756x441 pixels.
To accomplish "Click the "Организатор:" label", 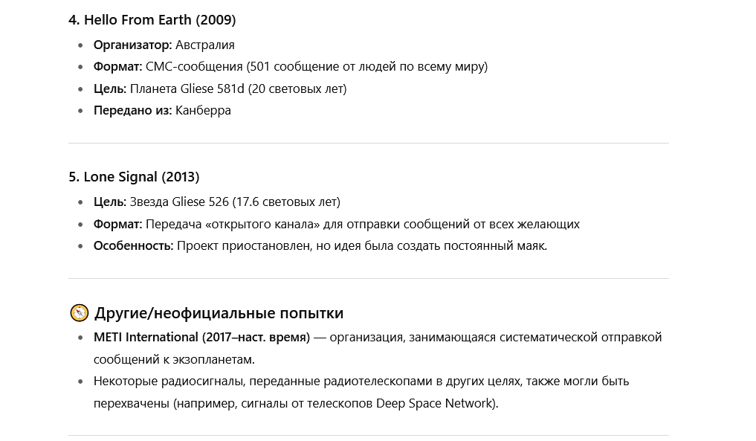I will 132,45.
